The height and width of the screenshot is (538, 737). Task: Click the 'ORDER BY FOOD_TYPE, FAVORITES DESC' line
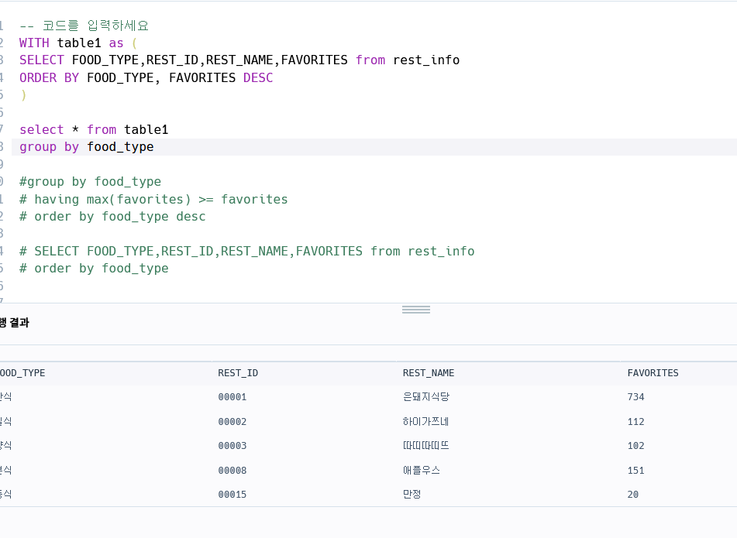(x=146, y=77)
